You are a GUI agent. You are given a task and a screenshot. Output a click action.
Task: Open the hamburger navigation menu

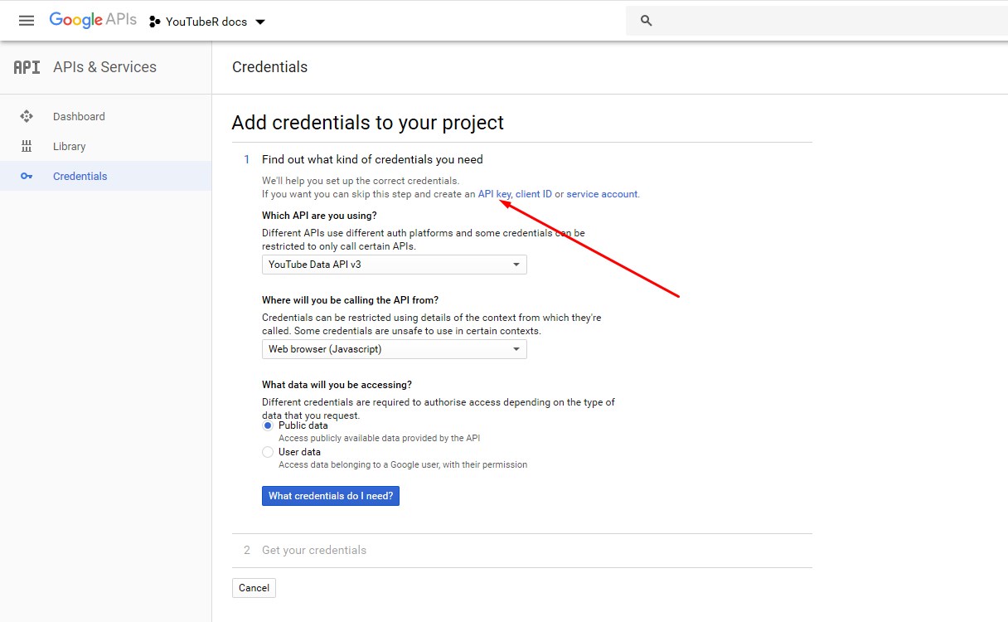[27, 21]
